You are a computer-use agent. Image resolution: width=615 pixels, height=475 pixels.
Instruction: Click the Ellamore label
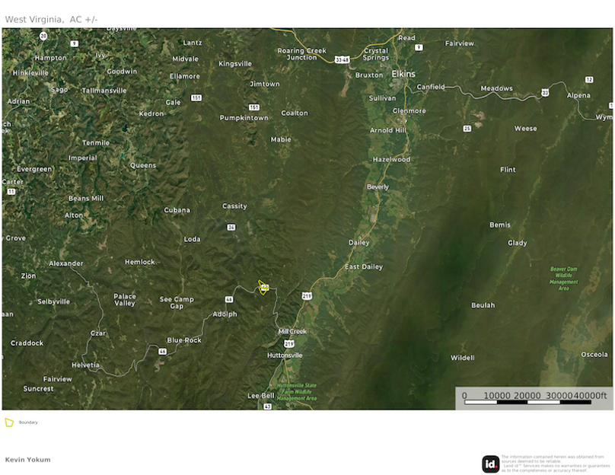185,76
